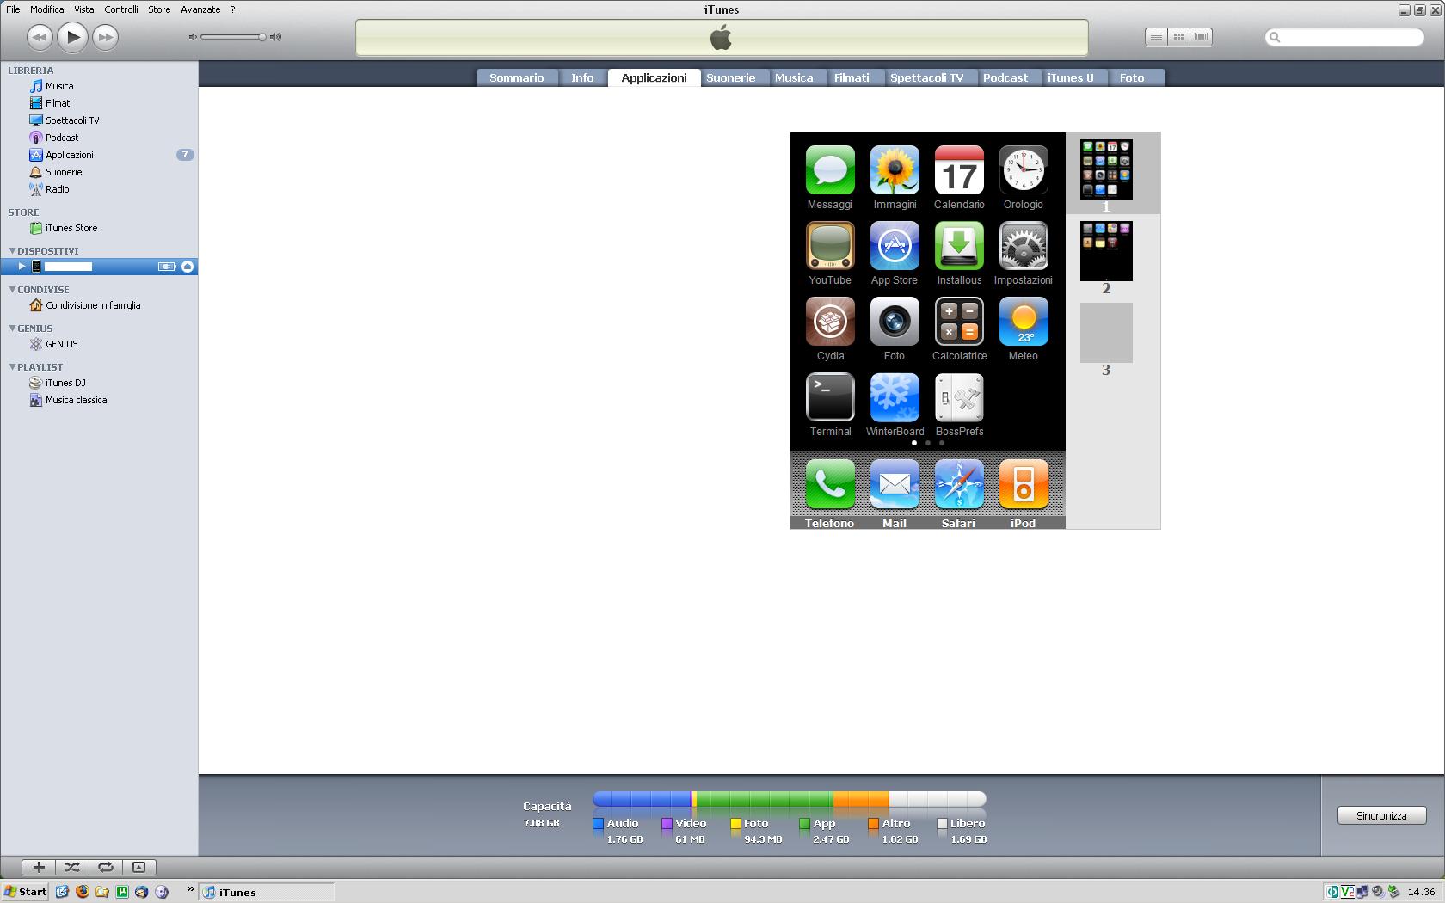Viewport: 1445px width, 903px height.
Task: Click the YouTube app icon
Action: [830, 246]
